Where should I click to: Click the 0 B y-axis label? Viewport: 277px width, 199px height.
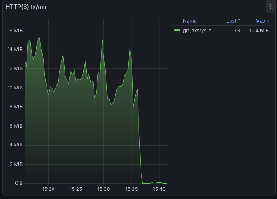coord(19,183)
